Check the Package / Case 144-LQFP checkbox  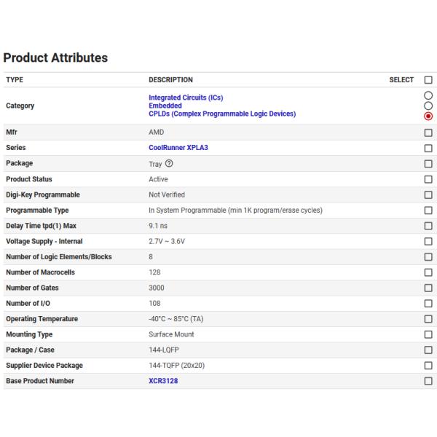[428, 350]
